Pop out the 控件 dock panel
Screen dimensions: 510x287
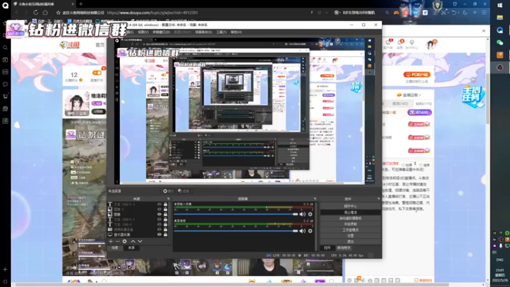click(379, 198)
